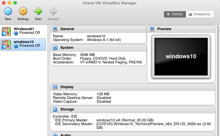This screenshot has width=220, height=136.
Task: Click the Discard toolbar icon
Action: tap(53, 12)
